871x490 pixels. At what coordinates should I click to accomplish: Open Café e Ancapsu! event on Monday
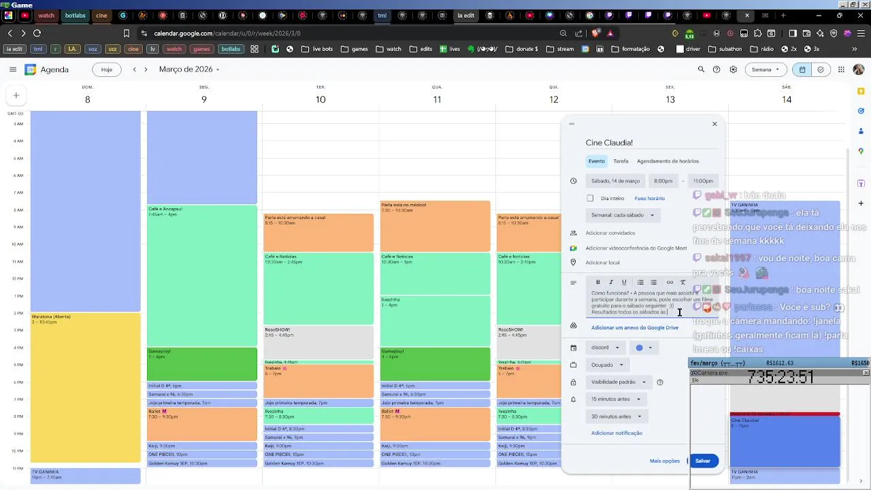202,276
